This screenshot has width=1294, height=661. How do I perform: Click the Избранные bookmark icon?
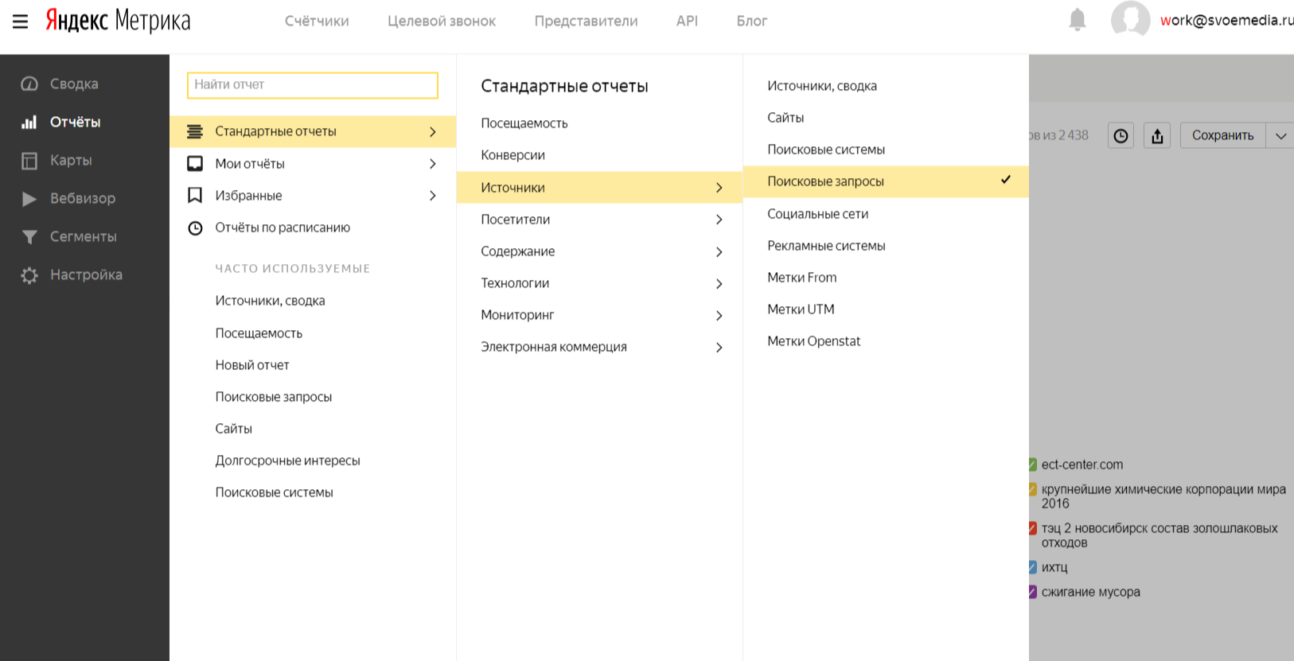click(x=195, y=195)
